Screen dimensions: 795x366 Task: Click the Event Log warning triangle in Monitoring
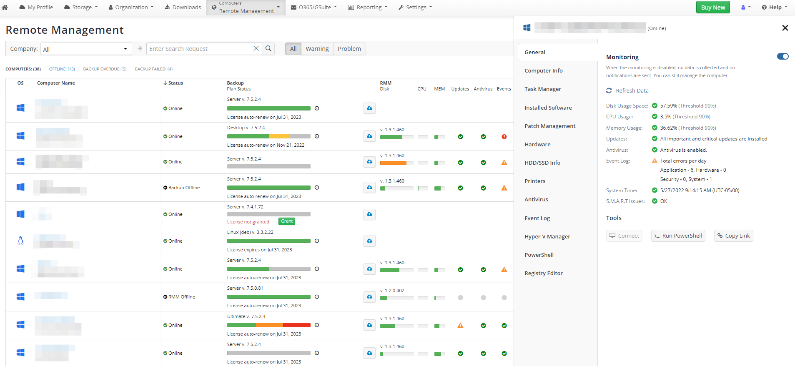click(x=655, y=161)
